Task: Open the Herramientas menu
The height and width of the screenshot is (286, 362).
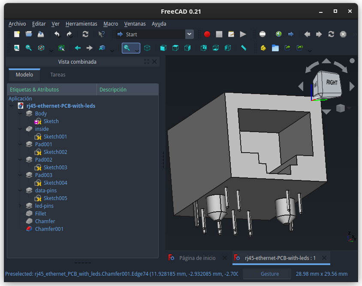Action: [x=81, y=24]
